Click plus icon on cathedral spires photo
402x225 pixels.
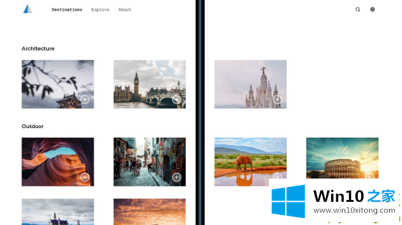click(277, 99)
